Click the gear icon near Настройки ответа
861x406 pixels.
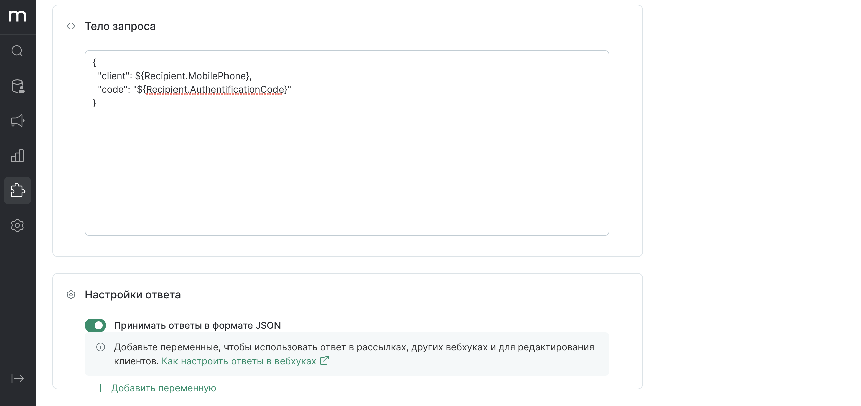point(71,295)
